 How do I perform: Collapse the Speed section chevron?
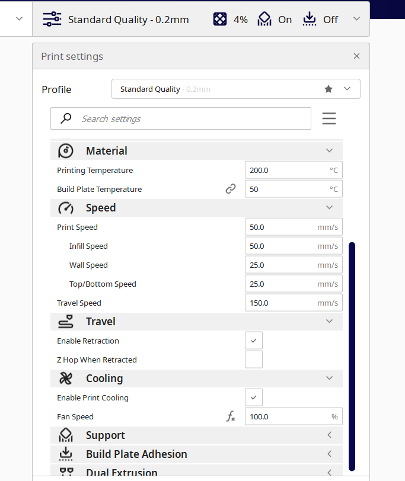pos(329,207)
